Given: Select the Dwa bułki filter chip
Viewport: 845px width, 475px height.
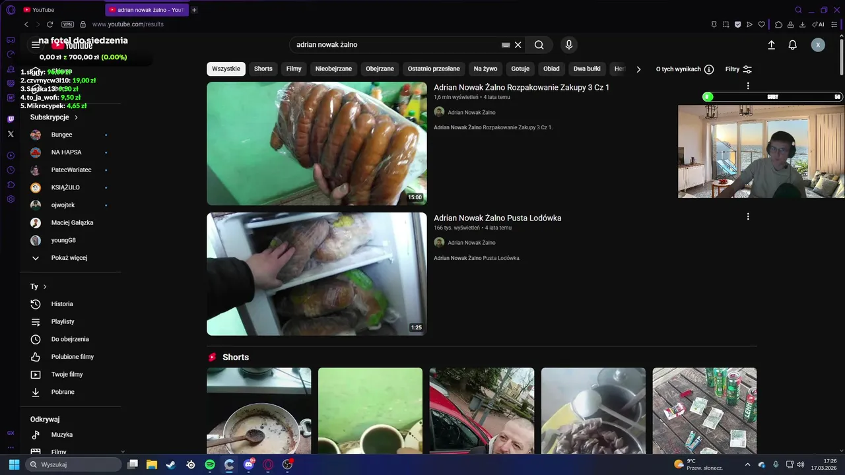Looking at the screenshot, I should point(587,69).
